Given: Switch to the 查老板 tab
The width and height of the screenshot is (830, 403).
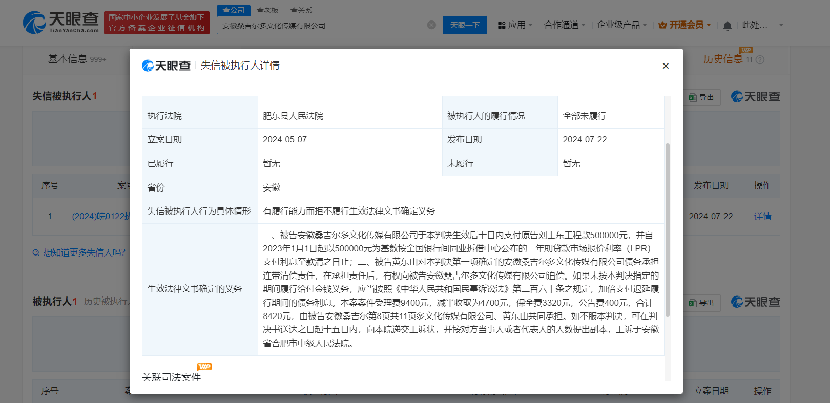Looking at the screenshot, I should point(267,10).
